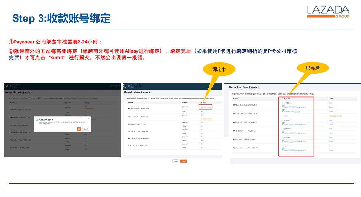Image resolution: width=361 pixels, height=197 pixels.
Task: Click TH payoneer Bind link in Submit panel
Action: coord(202,130)
